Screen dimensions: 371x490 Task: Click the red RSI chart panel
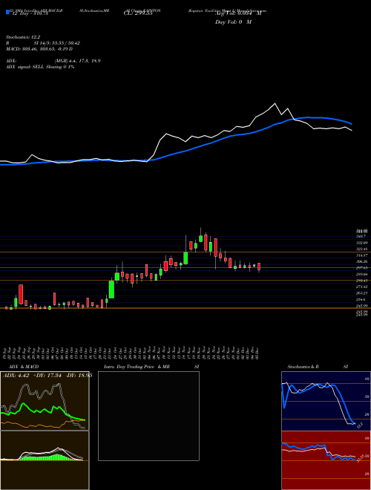(x=326, y=460)
